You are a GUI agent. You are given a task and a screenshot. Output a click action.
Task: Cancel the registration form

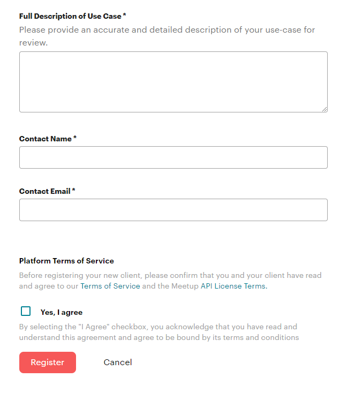pos(118,362)
